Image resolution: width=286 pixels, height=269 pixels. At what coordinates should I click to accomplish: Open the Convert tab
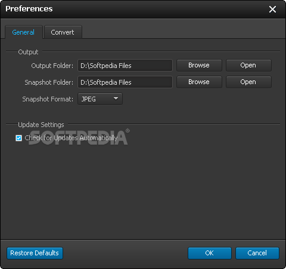tap(63, 32)
